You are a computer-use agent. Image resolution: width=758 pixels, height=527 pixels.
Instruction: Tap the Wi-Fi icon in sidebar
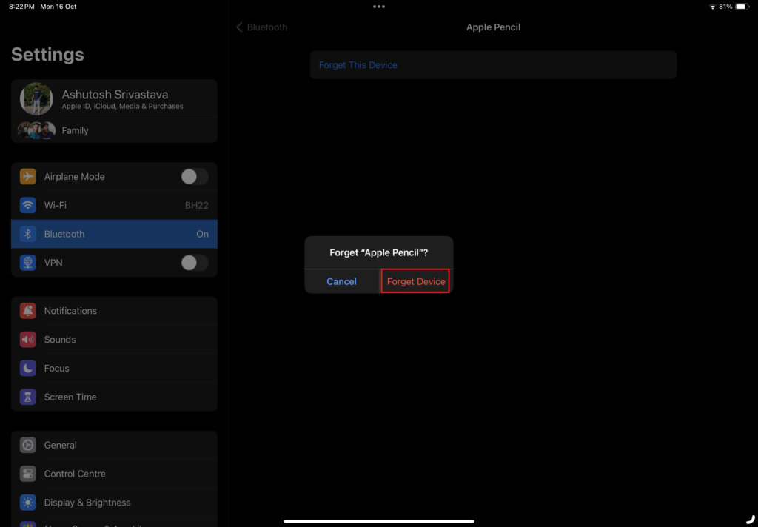pos(27,205)
